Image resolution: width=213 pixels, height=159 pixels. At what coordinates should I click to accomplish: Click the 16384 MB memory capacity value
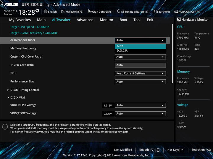[x=183, y=94]
